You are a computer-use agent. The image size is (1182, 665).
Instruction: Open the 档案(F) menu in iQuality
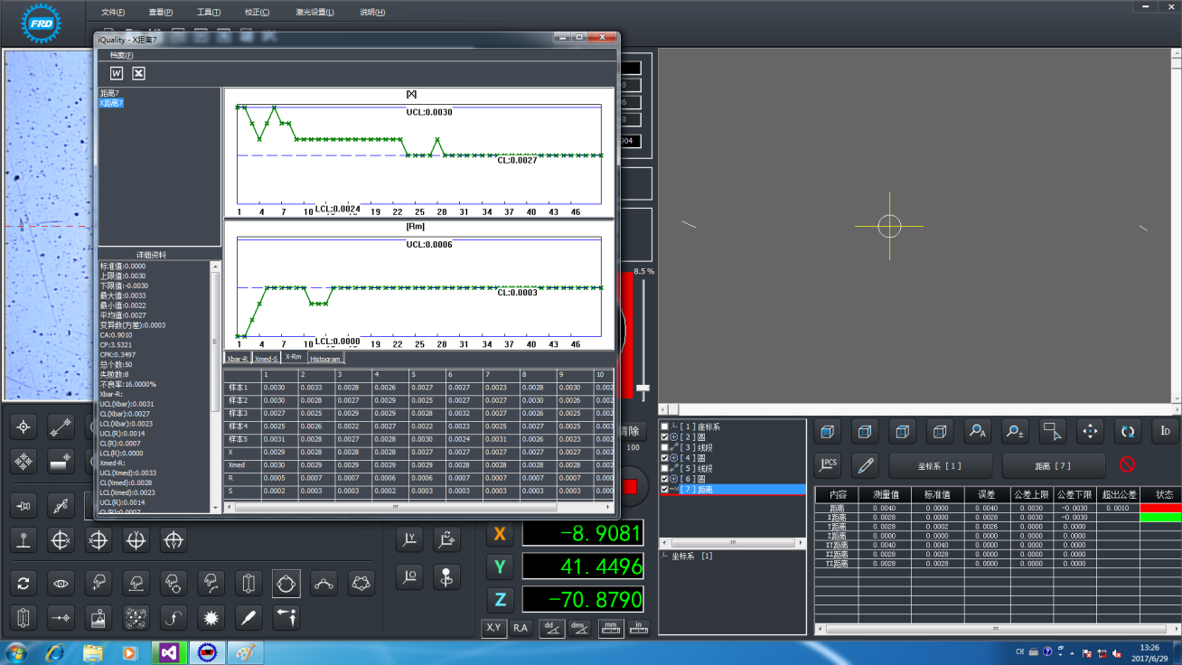coord(121,55)
